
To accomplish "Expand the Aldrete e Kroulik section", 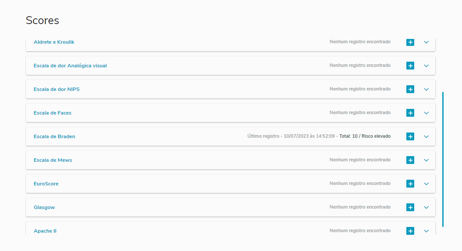I will point(426,42).
